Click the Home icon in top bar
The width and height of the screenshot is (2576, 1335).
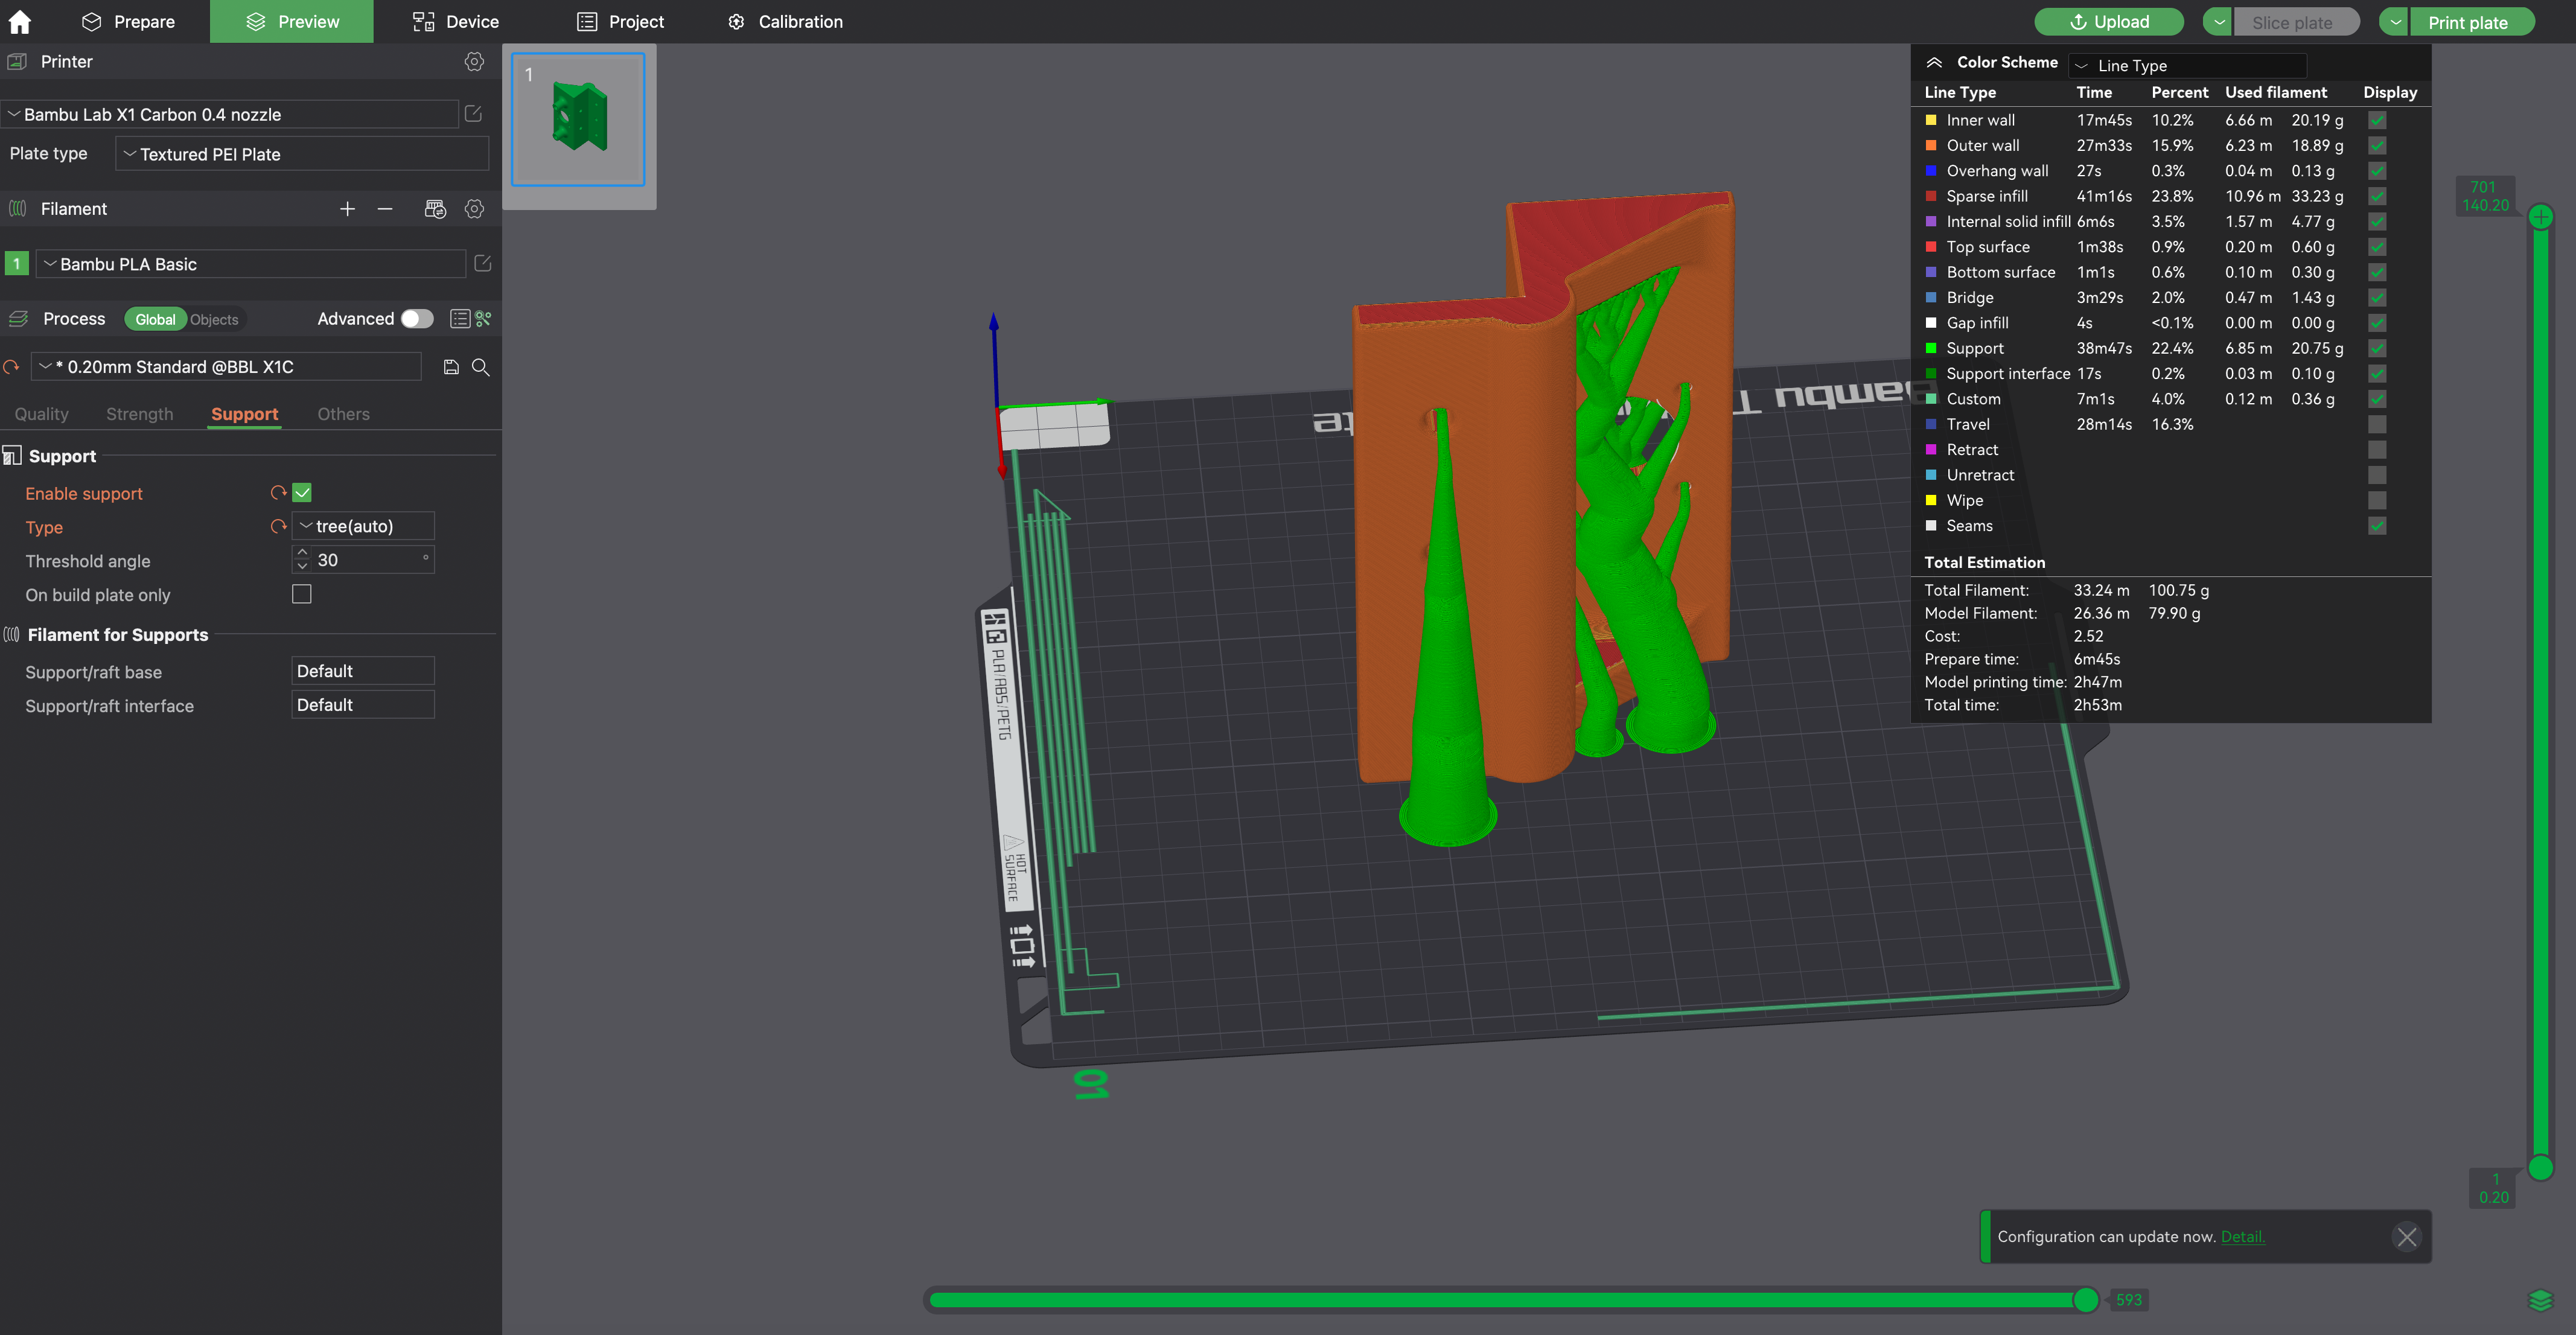pyautogui.click(x=19, y=21)
